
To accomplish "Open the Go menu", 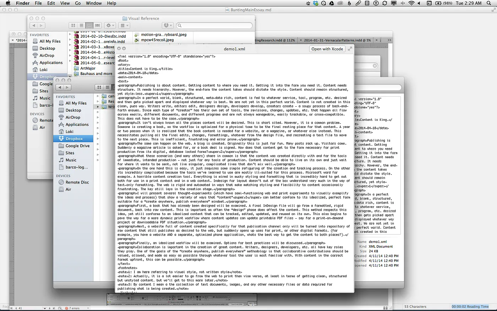I will pos(78,3).
